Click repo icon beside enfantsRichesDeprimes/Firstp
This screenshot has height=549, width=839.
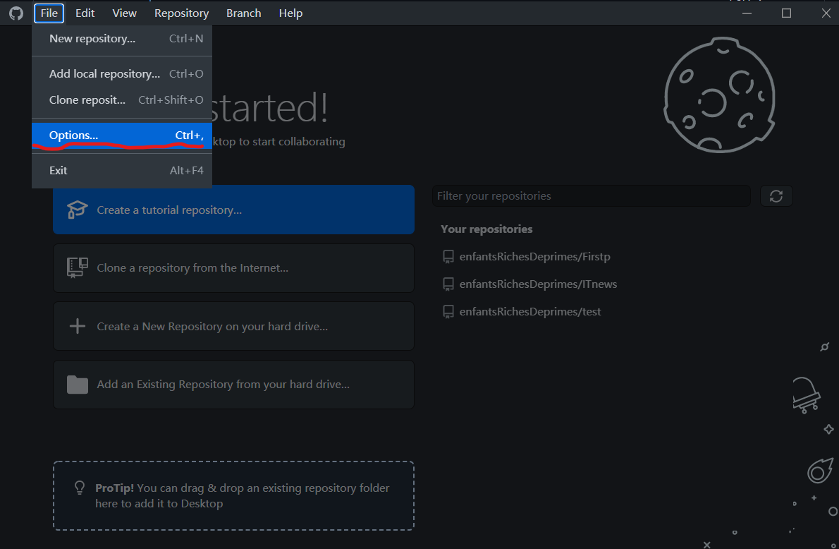(448, 257)
